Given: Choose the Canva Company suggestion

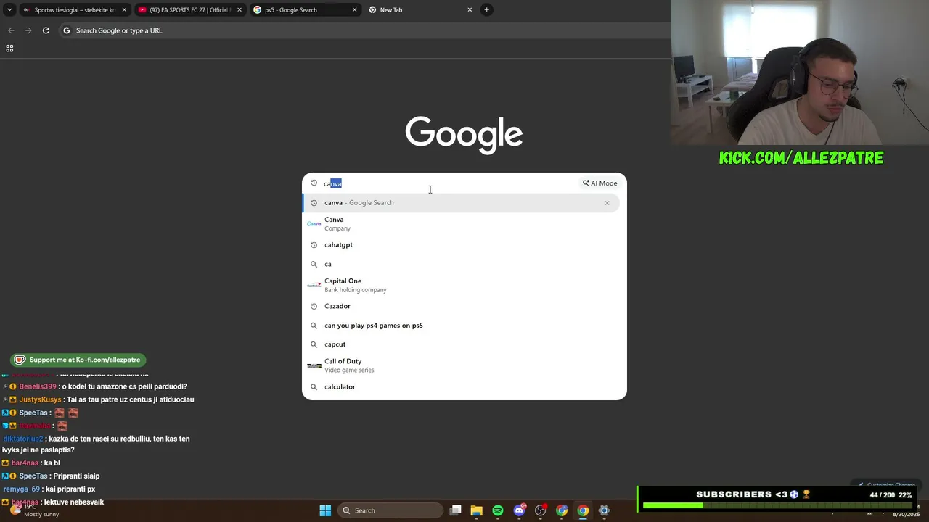Looking at the screenshot, I should [x=461, y=224].
